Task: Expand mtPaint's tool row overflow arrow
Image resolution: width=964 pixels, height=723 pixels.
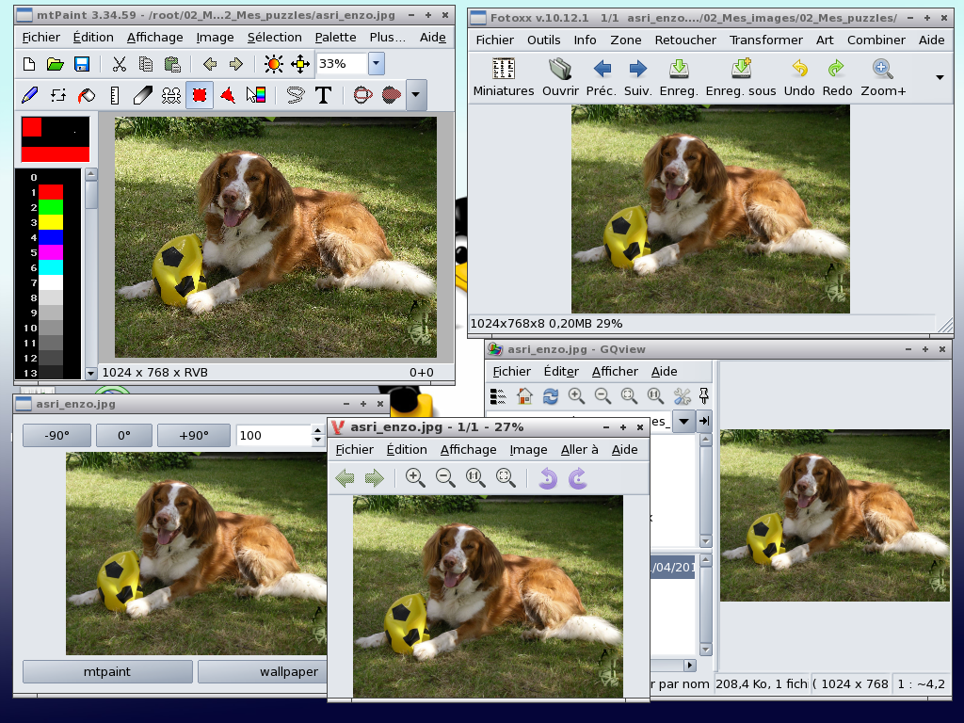Action: click(x=416, y=95)
